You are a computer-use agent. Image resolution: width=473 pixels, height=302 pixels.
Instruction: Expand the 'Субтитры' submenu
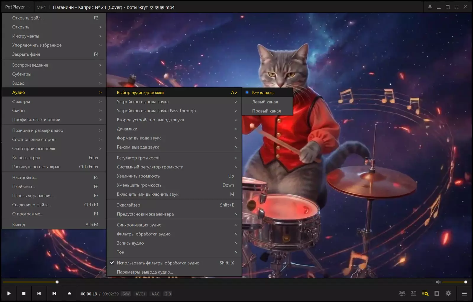pos(54,74)
